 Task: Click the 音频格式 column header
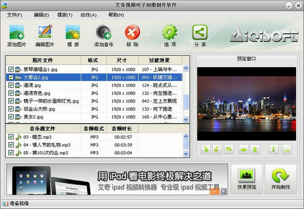click(x=94, y=128)
